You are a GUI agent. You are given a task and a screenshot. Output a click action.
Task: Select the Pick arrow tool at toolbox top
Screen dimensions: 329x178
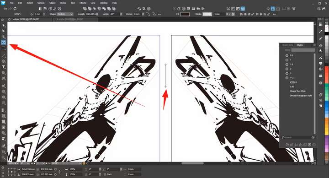[4, 26]
